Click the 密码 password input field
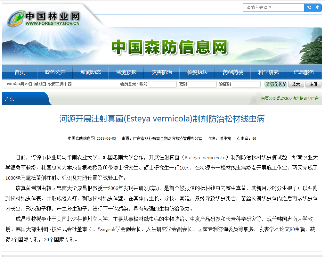This screenshot has height=257, width=325. coord(202,84)
